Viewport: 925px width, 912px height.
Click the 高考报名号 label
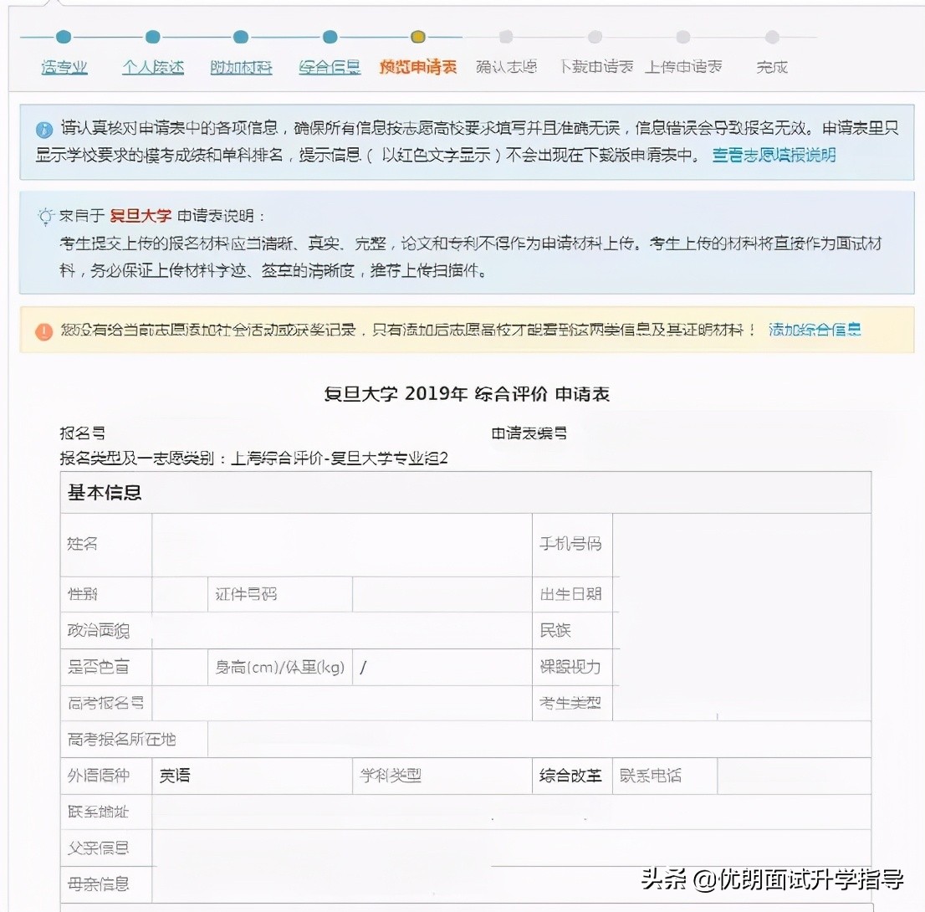(x=105, y=703)
